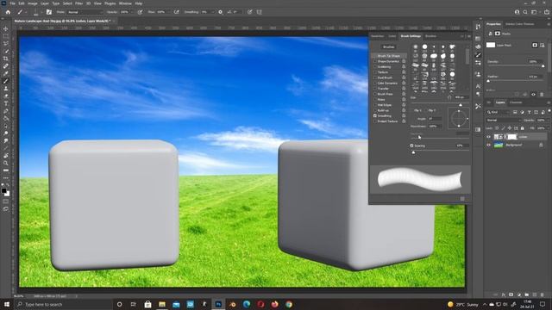Click the Windows search box
This screenshot has height=310, width=552.
64,304
